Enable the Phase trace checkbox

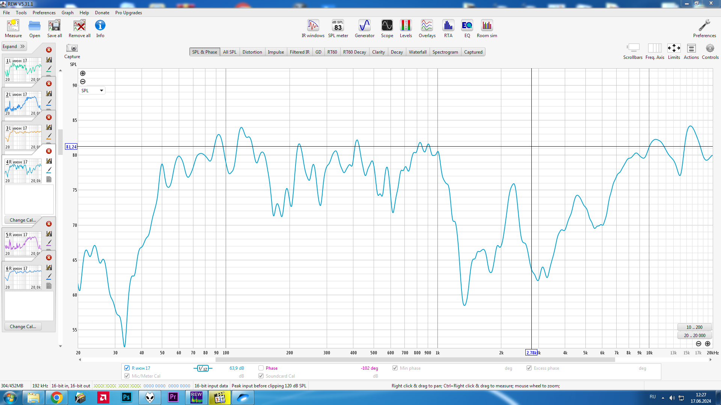click(261, 368)
